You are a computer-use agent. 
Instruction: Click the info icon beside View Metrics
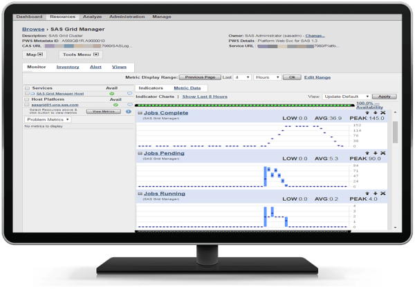128,111
